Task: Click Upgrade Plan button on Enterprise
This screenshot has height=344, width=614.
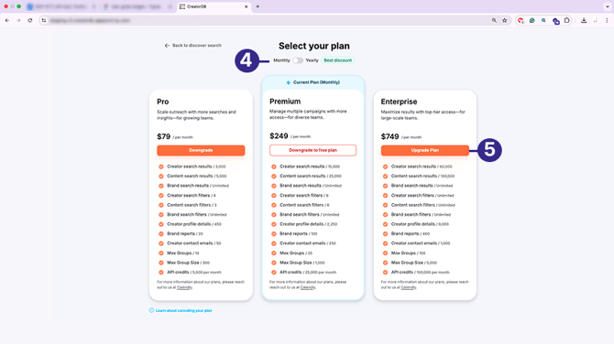Action: (x=425, y=150)
